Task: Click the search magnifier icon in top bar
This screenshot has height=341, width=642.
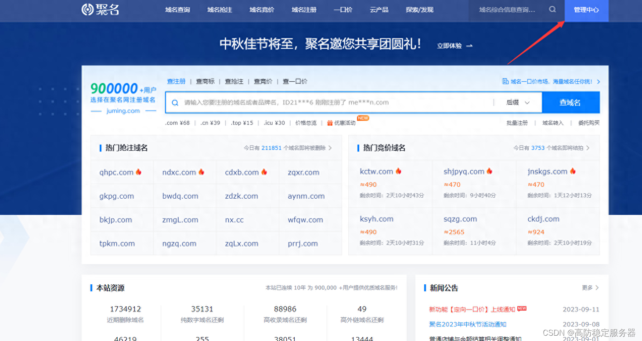Action: (552, 9)
